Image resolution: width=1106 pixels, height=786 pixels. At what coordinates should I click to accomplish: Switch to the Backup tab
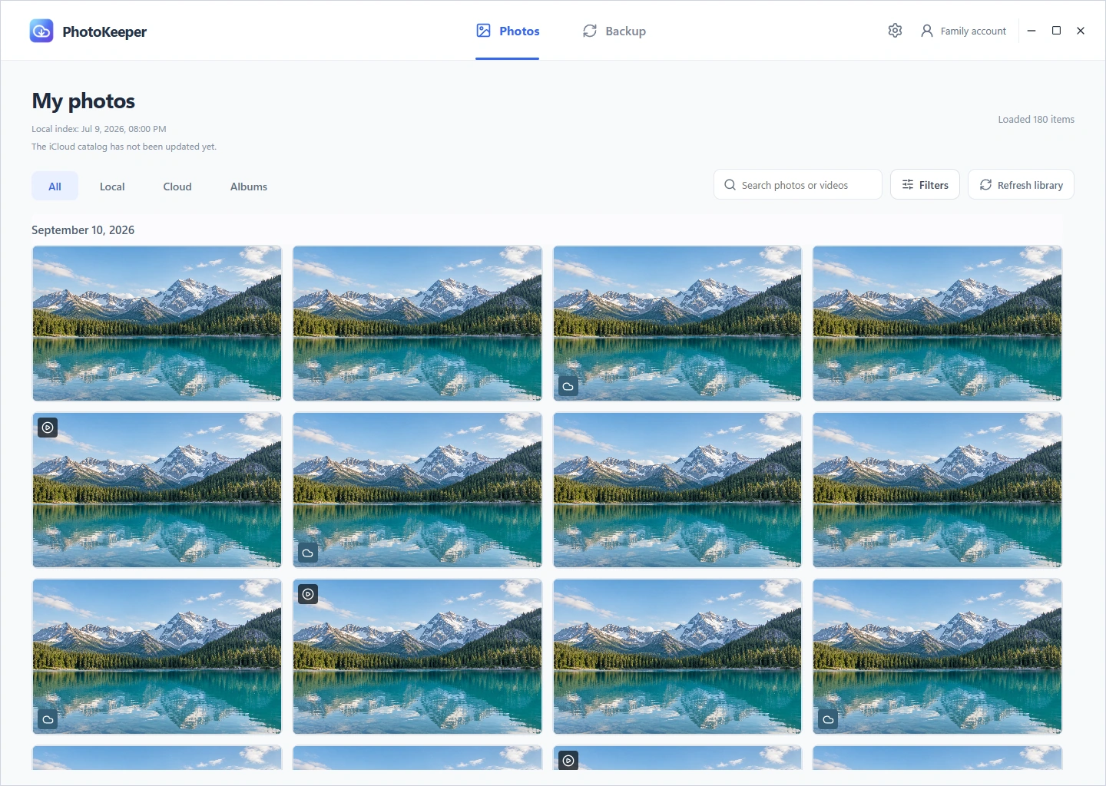pyautogui.click(x=614, y=31)
